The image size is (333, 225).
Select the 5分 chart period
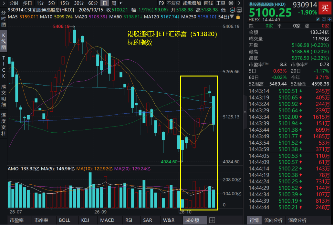click(x=52, y=3)
